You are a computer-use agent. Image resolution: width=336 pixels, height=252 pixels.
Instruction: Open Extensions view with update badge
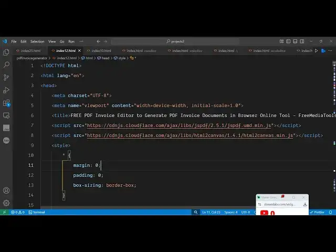tap(6, 103)
